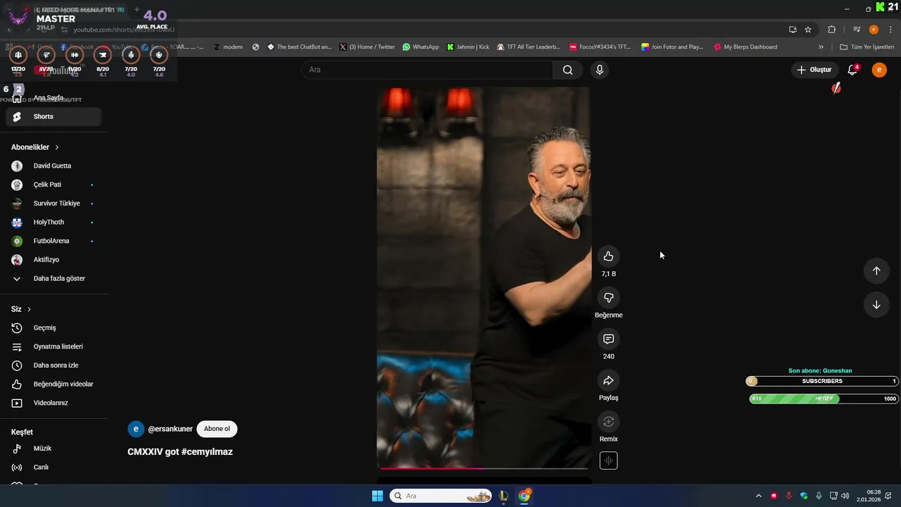901x507 pixels.
Task: Open the sound waveform button below Remix
Action: (x=608, y=461)
